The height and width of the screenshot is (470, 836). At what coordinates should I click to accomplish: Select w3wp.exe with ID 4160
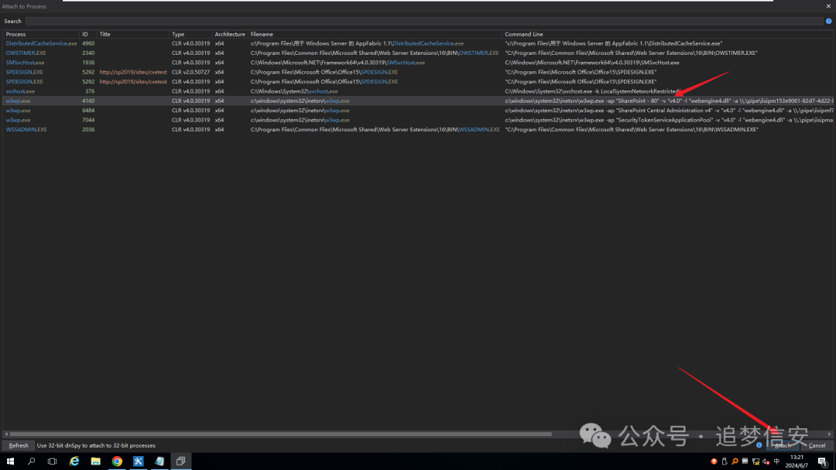418,101
